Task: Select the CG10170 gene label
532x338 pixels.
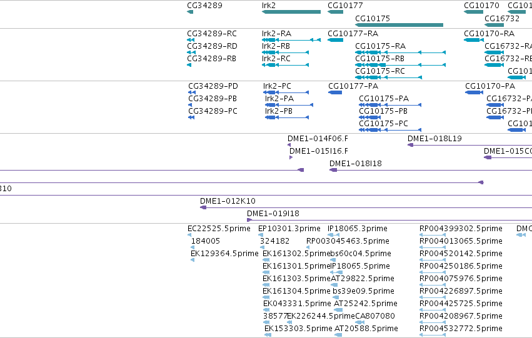Action: [x=481, y=6]
